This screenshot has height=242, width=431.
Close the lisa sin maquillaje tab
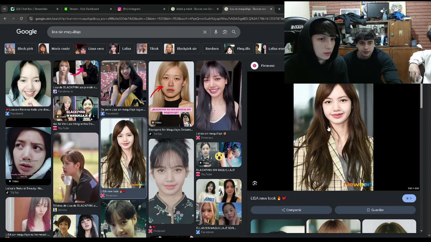click(271, 9)
